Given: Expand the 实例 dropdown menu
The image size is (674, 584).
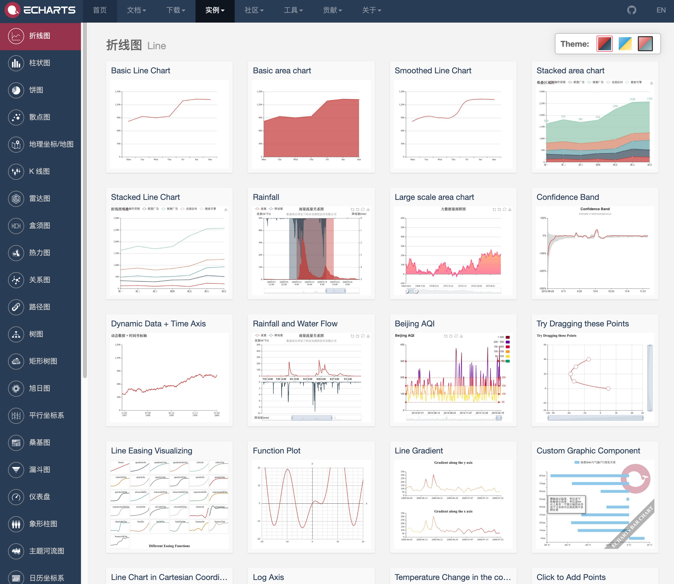Looking at the screenshot, I should point(215,11).
